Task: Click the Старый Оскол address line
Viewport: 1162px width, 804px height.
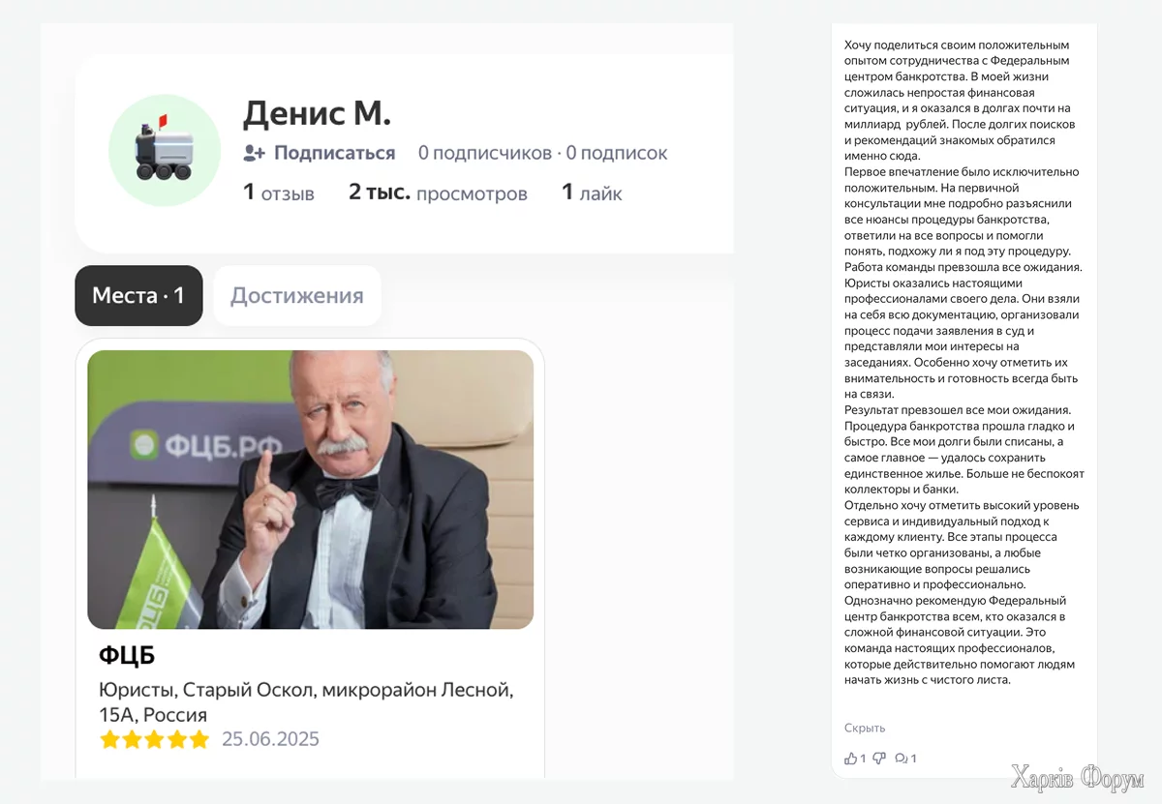Action: 306,702
